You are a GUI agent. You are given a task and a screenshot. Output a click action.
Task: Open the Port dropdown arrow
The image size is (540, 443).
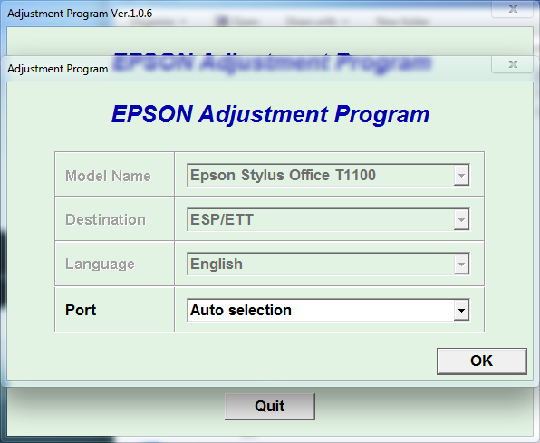click(x=461, y=310)
